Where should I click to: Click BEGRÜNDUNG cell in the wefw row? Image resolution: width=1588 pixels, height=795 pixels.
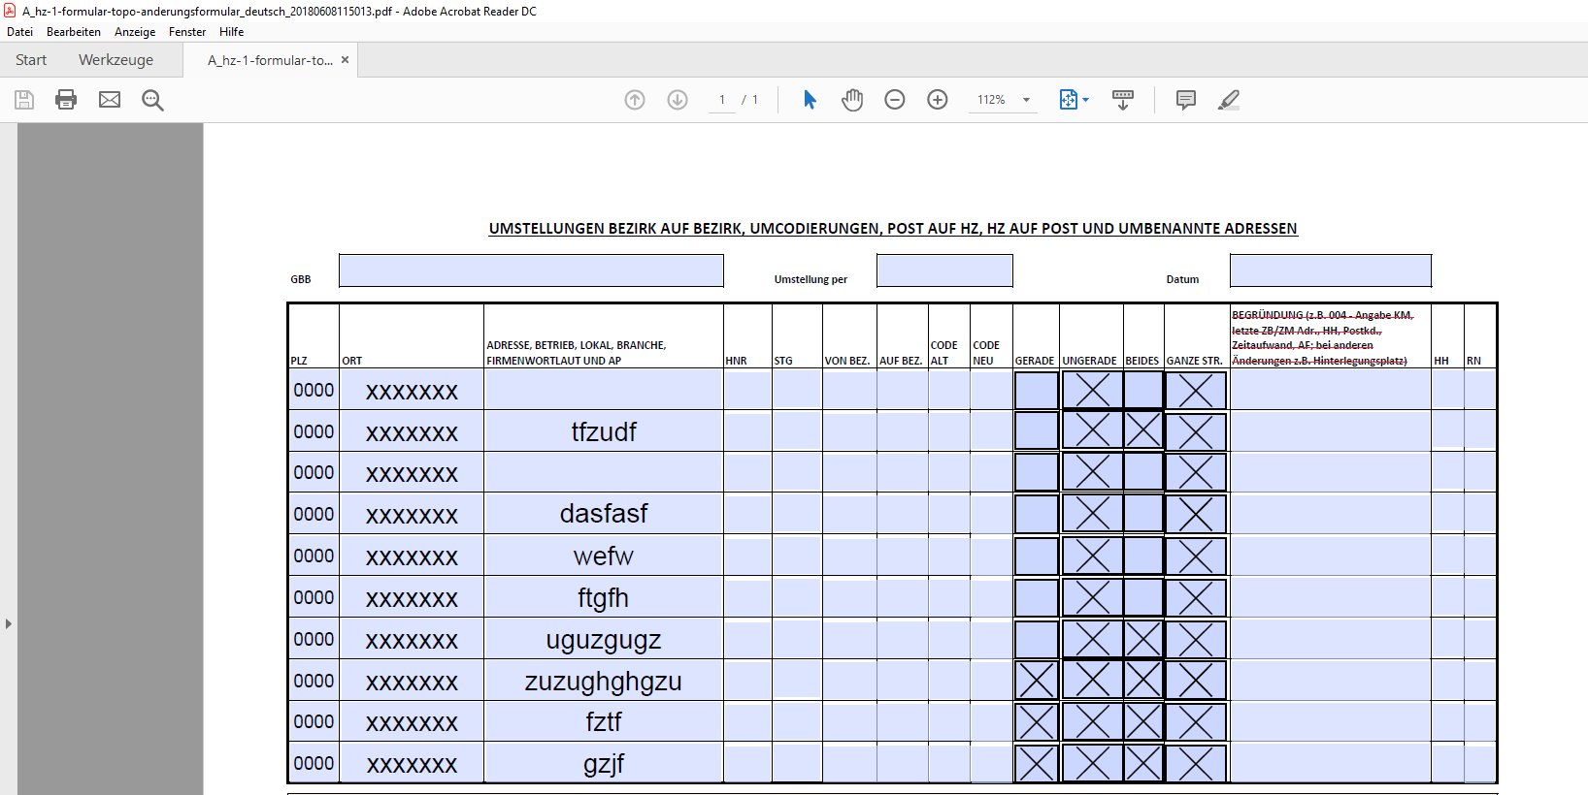pyautogui.click(x=1331, y=556)
